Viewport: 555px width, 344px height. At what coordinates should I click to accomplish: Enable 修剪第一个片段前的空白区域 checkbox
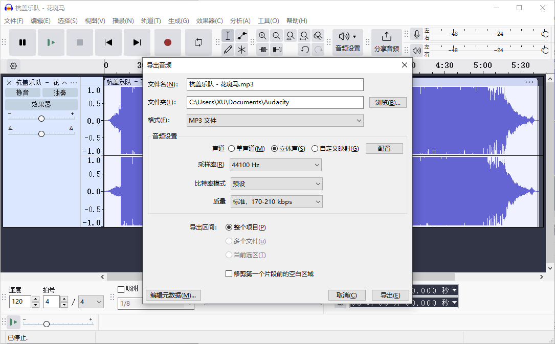click(229, 274)
